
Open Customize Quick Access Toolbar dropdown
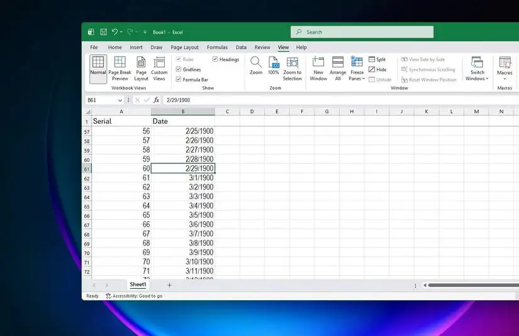(x=145, y=32)
